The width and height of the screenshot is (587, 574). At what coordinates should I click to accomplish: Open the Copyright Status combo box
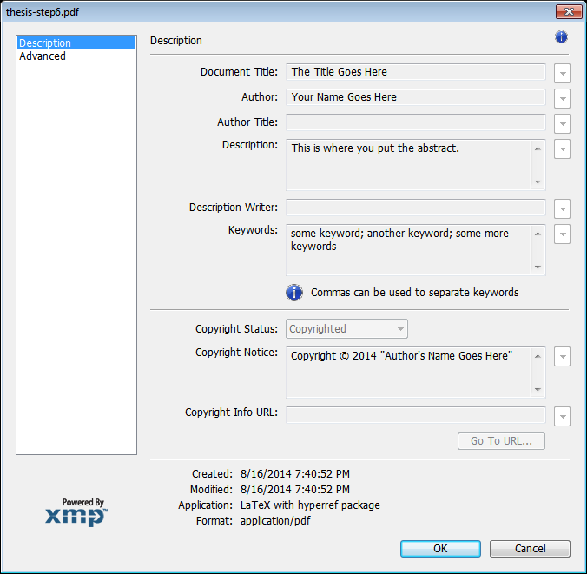click(346, 329)
